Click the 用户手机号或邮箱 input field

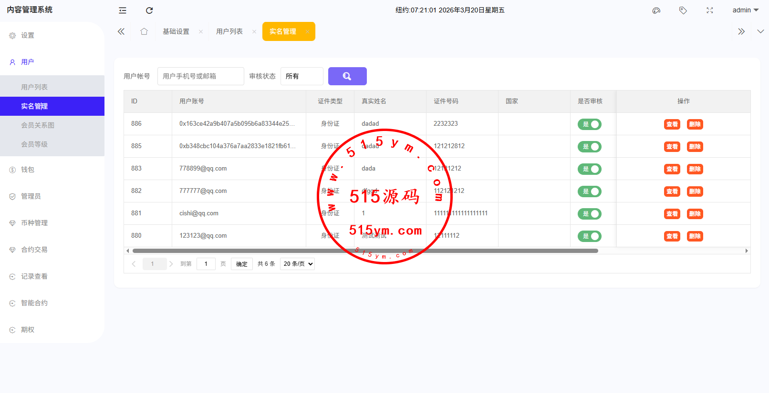[200, 76]
